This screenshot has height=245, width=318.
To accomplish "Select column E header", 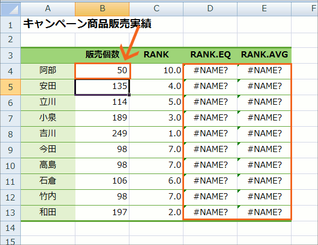I will [x=265, y=8].
